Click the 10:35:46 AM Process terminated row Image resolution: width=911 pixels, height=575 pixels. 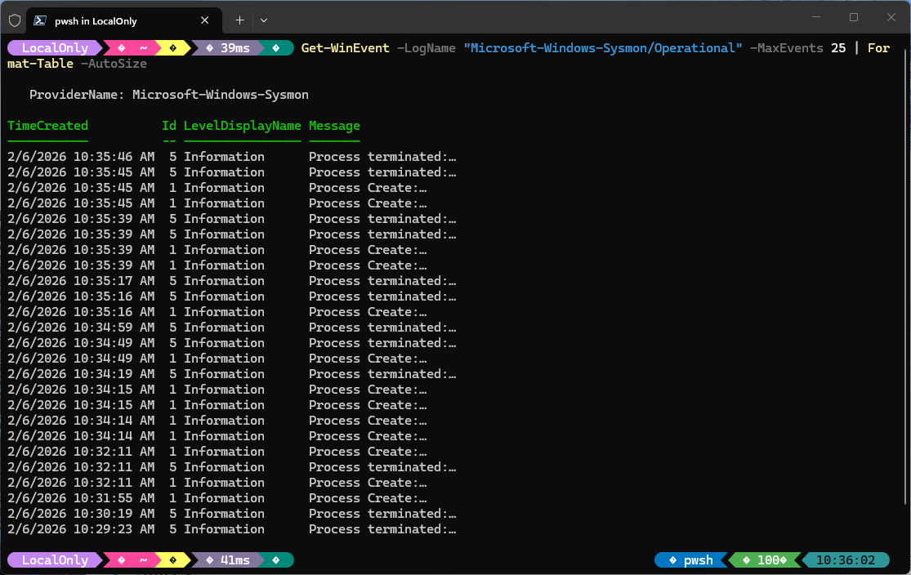tap(231, 157)
